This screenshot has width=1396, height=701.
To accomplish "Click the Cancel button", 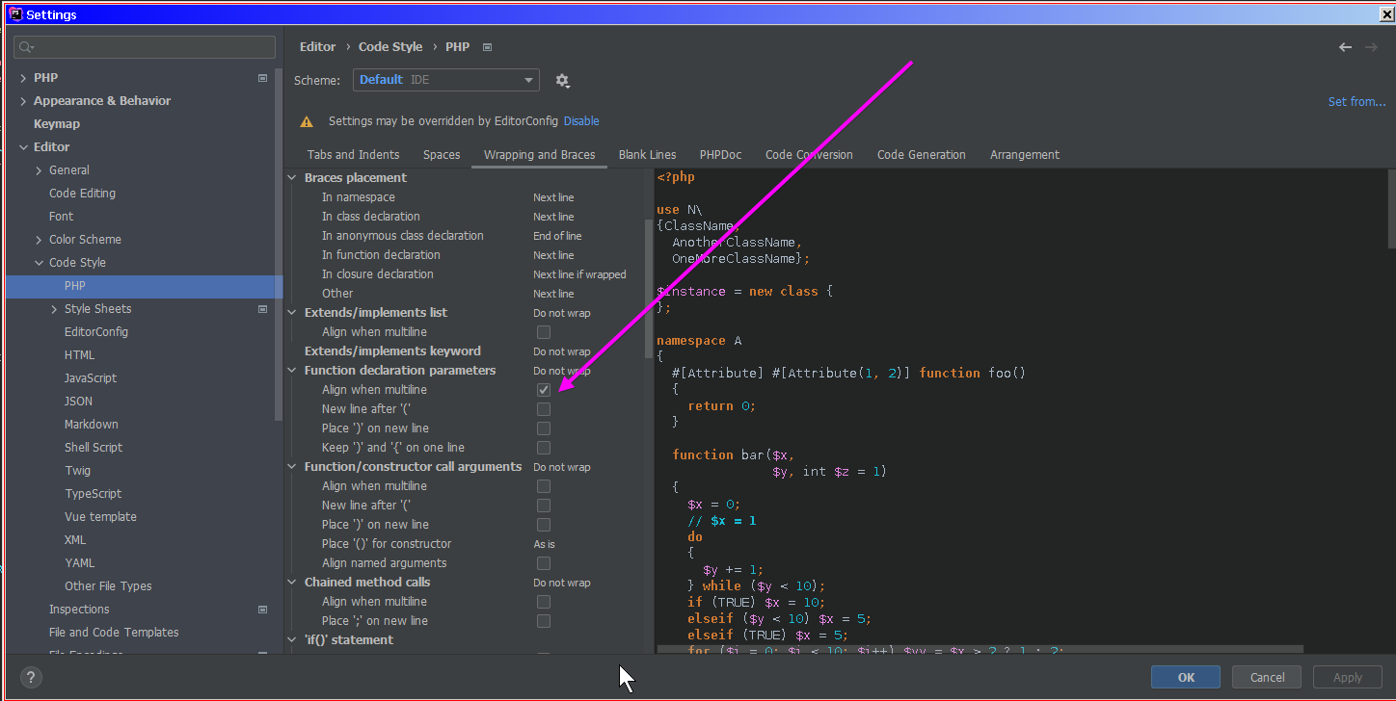I will point(1267,677).
